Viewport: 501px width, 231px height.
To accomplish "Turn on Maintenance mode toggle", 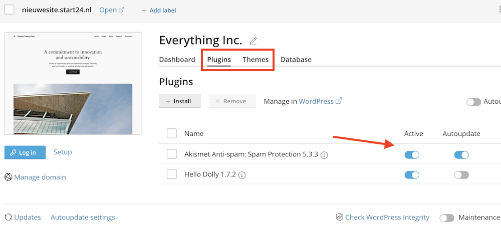I will pyautogui.click(x=446, y=218).
